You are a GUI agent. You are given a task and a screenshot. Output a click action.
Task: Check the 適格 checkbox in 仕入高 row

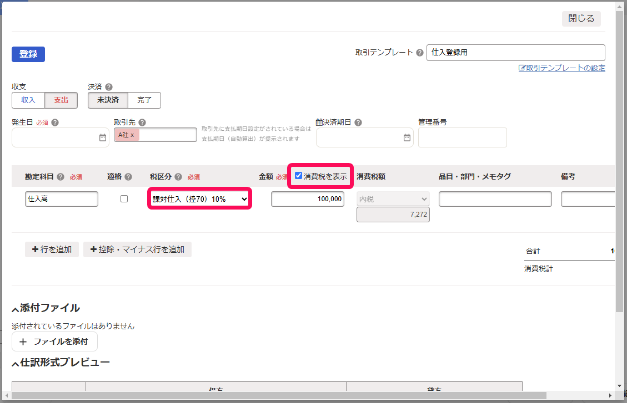(x=124, y=198)
